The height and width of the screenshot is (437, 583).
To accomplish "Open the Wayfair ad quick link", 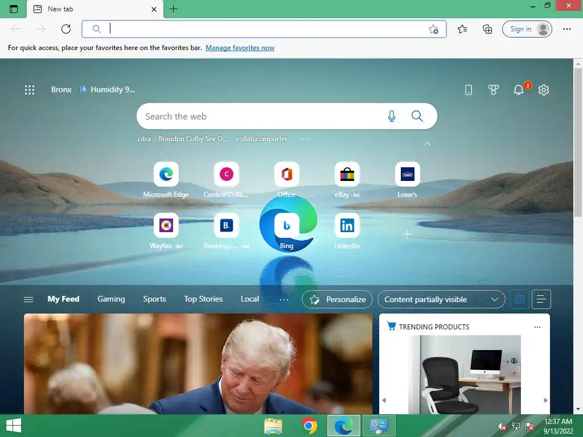I will (166, 231).
